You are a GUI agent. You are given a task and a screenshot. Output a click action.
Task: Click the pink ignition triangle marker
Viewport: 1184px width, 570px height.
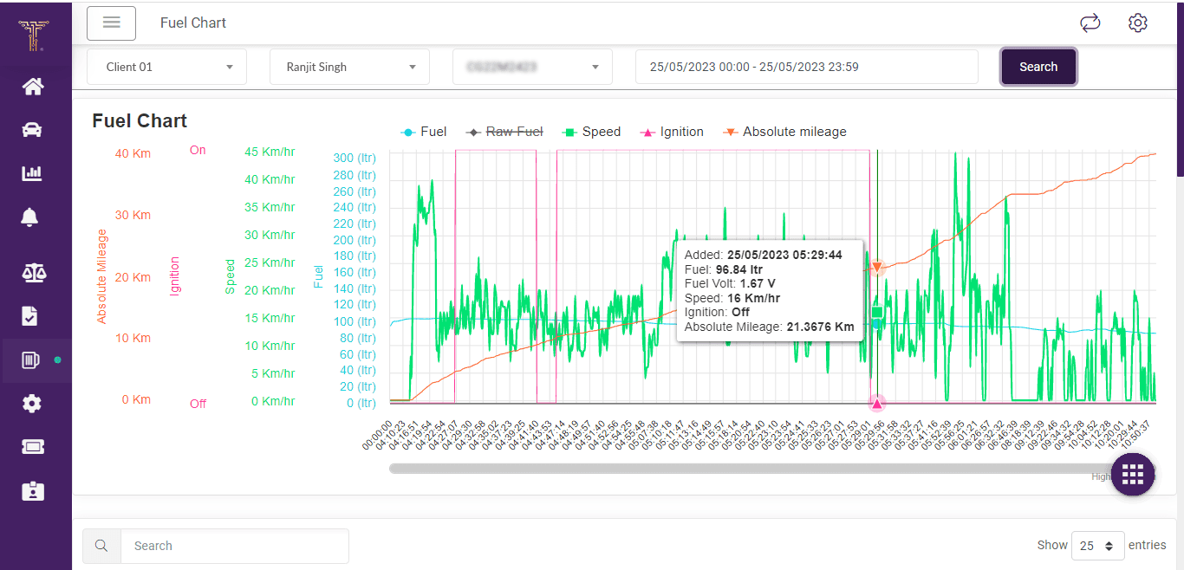[x=877, y=403]
